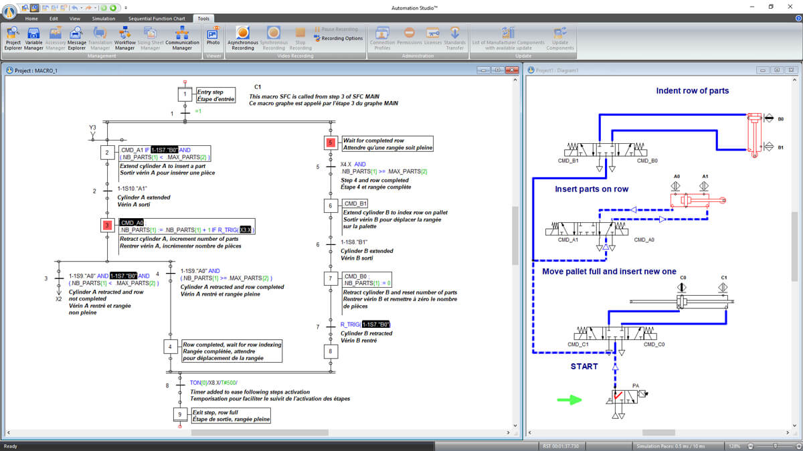
Task: Click the Photo viewer icon
Action: pos(213,36)
